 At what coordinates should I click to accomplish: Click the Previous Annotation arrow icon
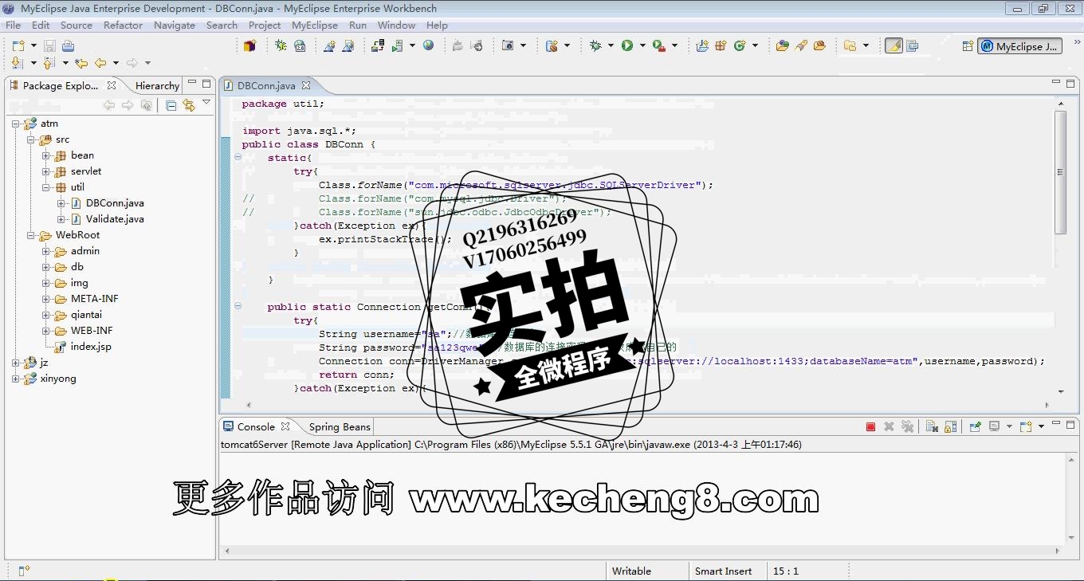tap(49, 63)
